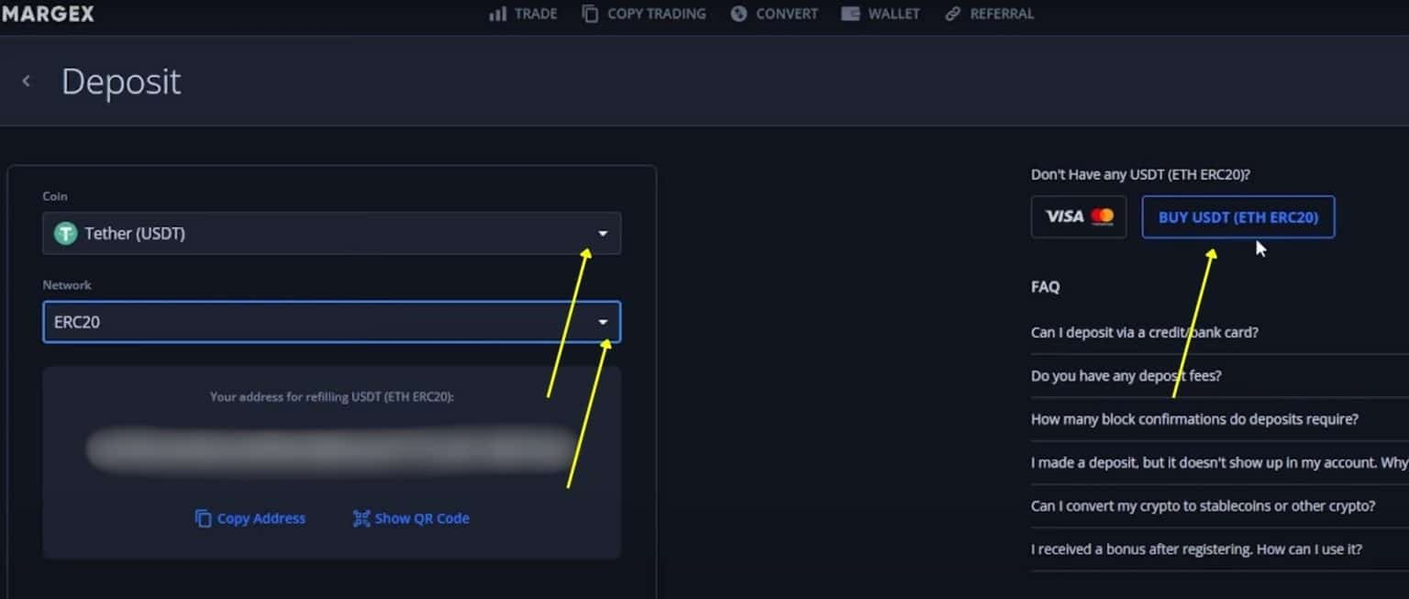
Task: Click 'Your address for refilling USDT (ETH ERC20):' text
Action: 332,397
